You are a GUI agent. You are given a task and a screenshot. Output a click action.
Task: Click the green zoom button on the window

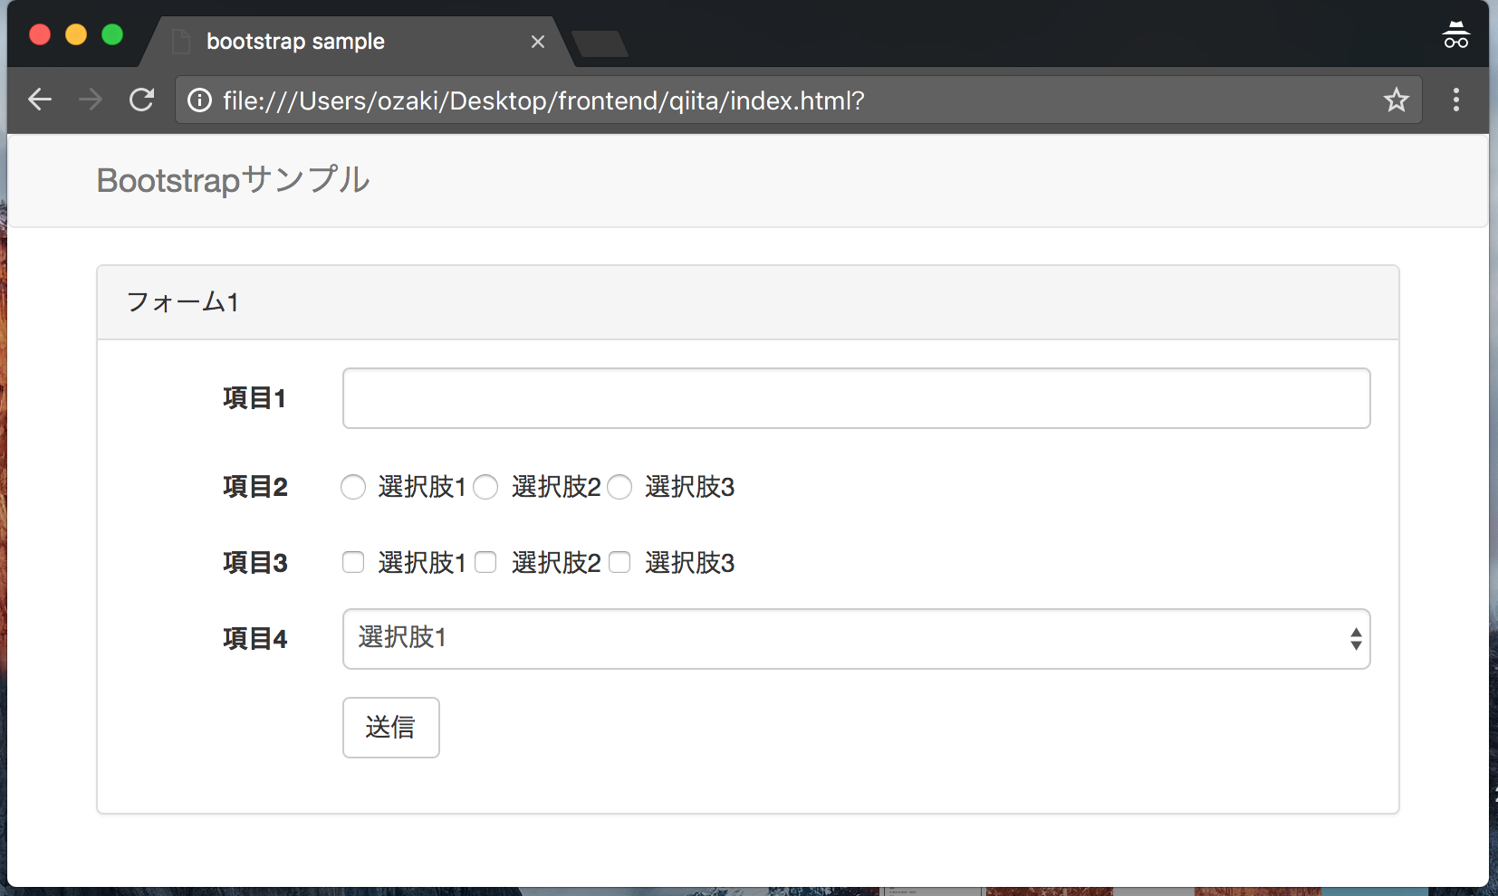112,33
